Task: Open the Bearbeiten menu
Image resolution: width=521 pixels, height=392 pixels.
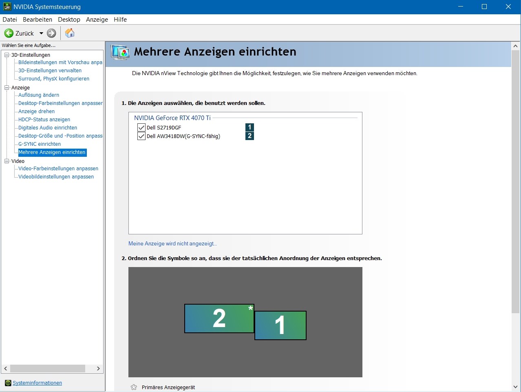Action: pyautogui.click(x=38, y=20)
